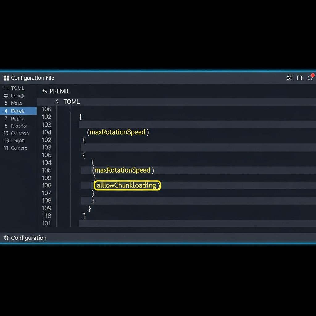The height and width of the screenshot is (316, 316).
Task: Enable the first maxRotationSpeed setting
Action: click(x=118, y=132)
